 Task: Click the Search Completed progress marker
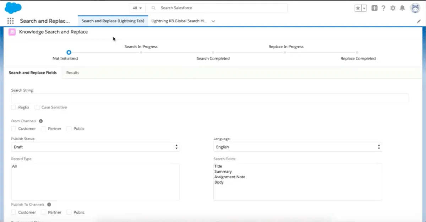point(213,52)
